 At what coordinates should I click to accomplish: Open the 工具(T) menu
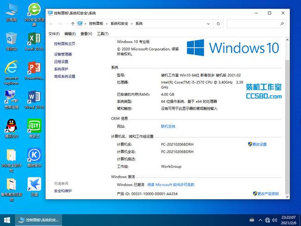coord(102,34)
